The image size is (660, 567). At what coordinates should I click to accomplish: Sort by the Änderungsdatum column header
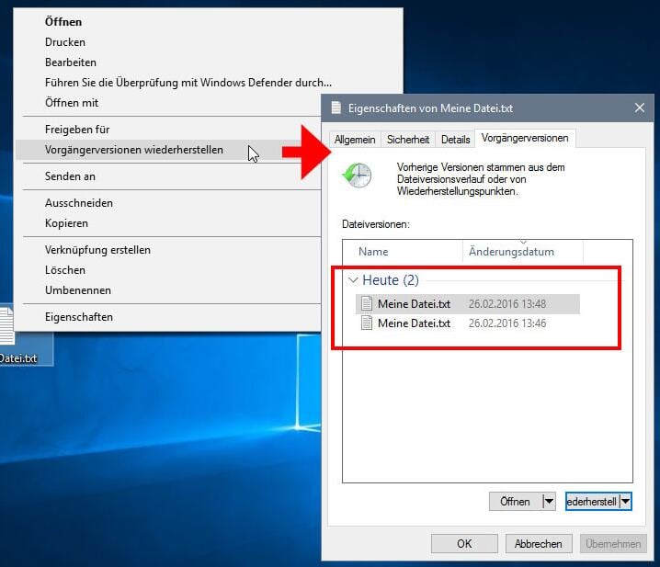[523, 252]
